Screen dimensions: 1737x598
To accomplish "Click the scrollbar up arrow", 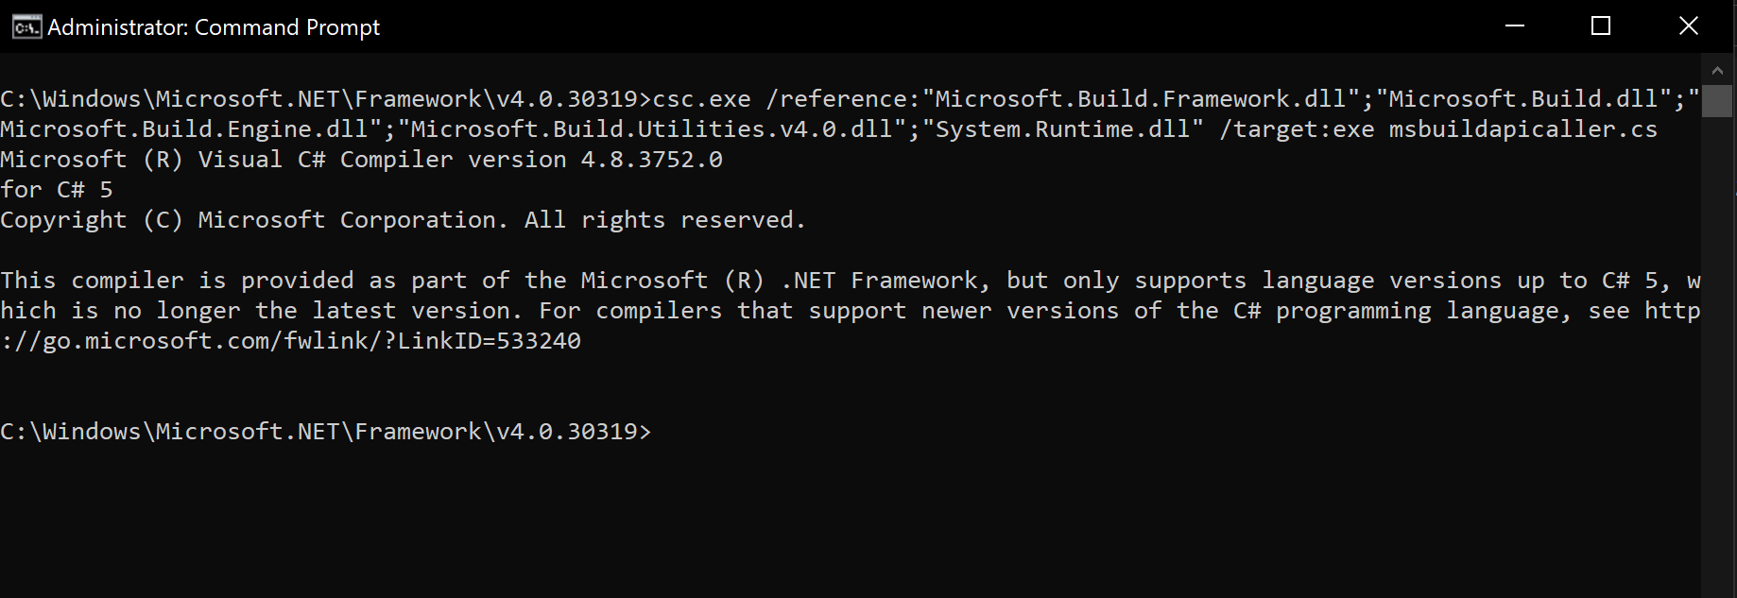I will click(1717, 70).
